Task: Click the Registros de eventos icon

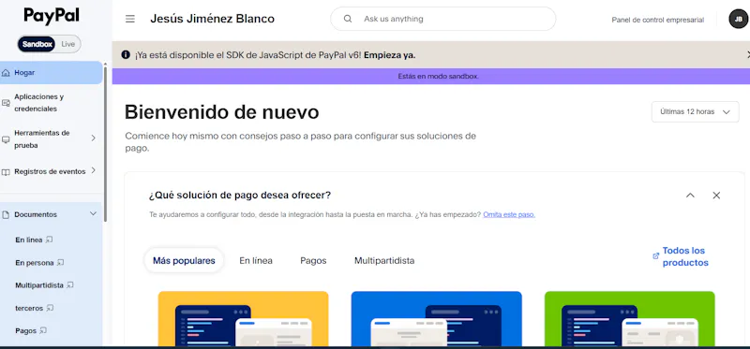Action: point(6,172)
